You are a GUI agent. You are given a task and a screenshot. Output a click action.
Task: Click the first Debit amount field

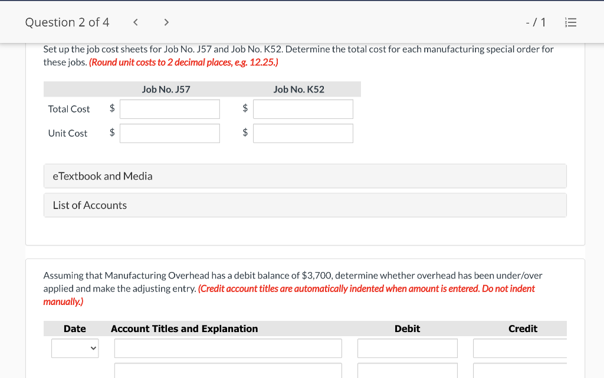[x=407, y=348]
